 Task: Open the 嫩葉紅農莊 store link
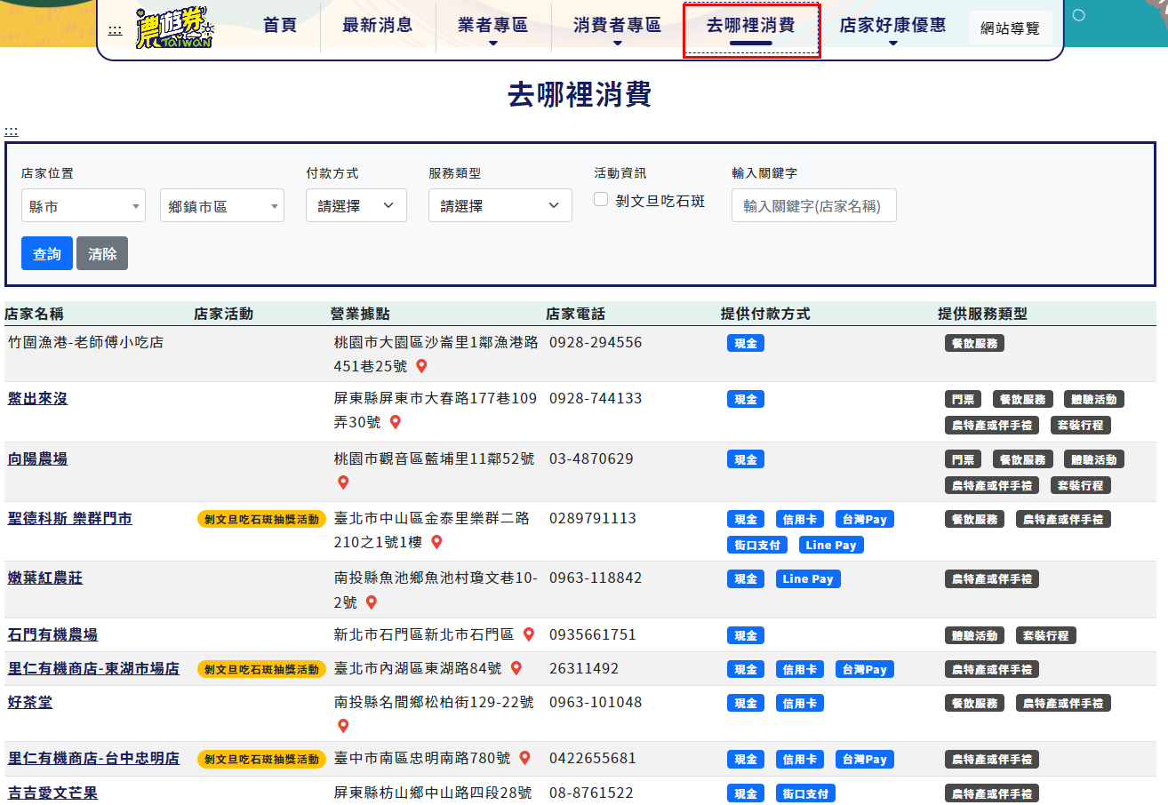(45, 578)
